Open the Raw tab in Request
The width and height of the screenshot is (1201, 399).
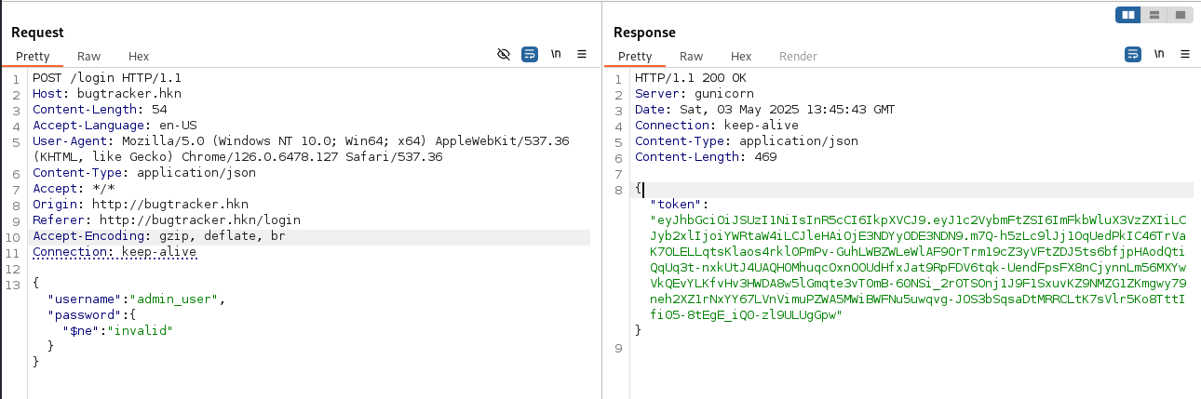(88, 57)
